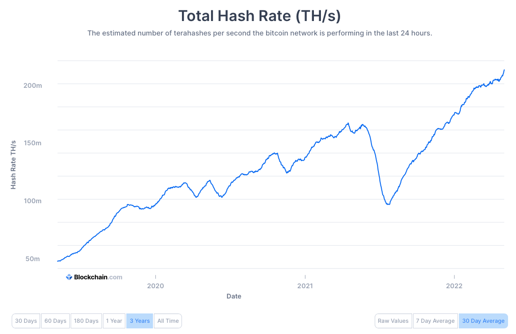Select the 3 Years range button
The height and width of the screenshot is (334, 516).
click(x=140, y=321)
